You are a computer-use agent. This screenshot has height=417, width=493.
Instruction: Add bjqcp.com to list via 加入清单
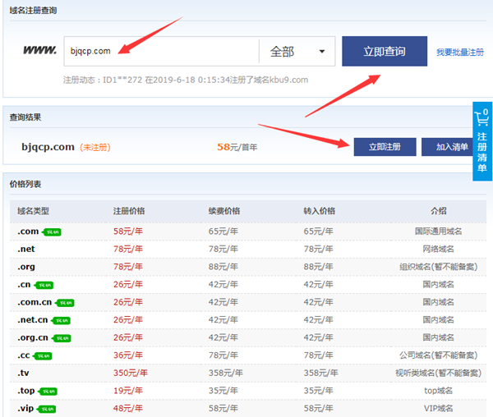pyautogui.click(x=448, y=147)
